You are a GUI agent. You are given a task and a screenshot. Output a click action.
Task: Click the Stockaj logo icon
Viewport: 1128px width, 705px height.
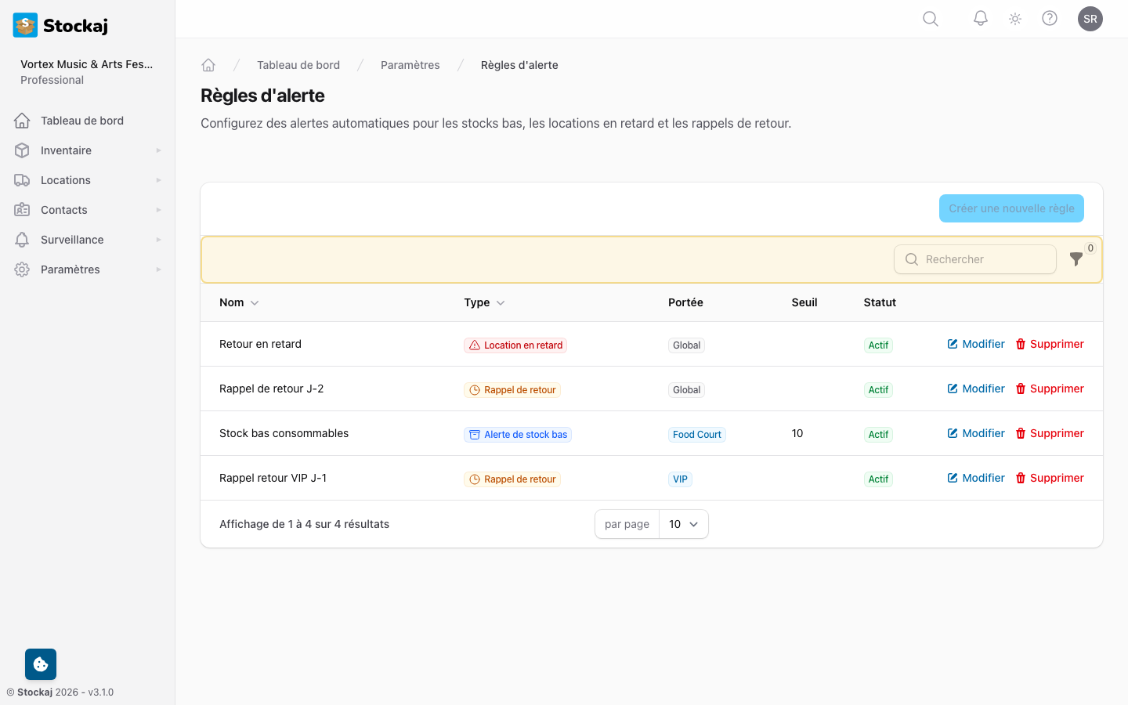pos(24,24)
